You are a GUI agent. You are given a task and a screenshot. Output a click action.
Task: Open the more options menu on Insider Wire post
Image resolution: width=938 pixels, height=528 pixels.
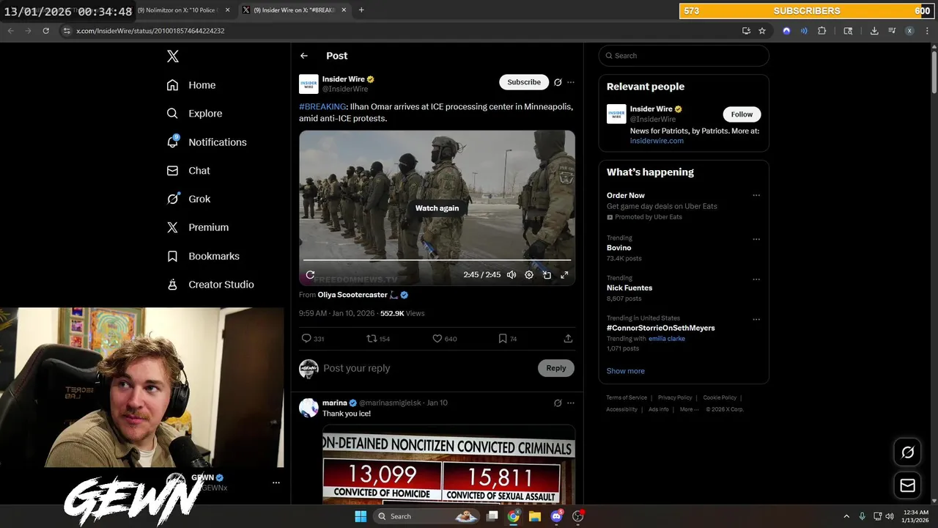click(x=571, y=82)
